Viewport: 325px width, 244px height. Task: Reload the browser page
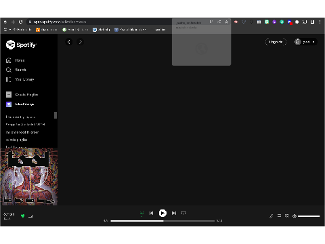[x=21, y=22]
